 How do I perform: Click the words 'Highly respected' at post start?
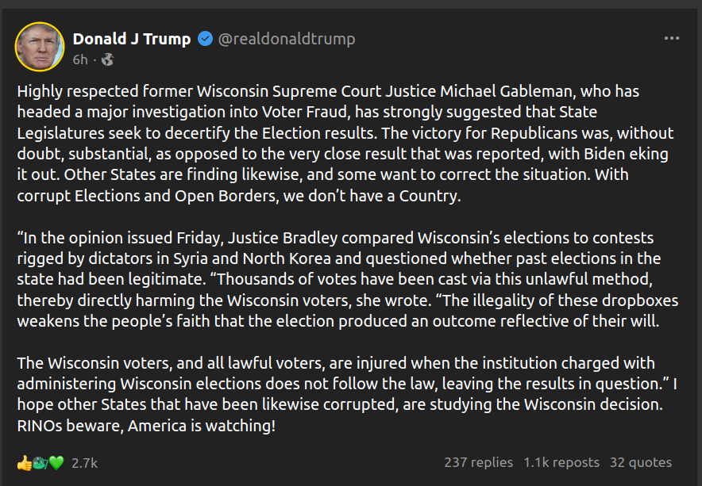(65, 91)
